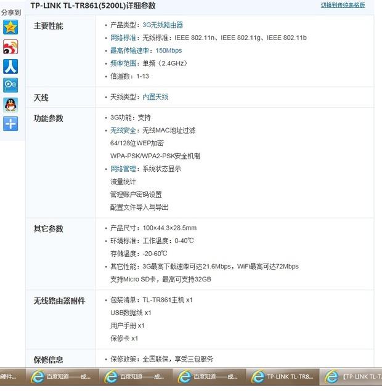
Task: Click the 保修信息 section label
Action: (49, 360)
